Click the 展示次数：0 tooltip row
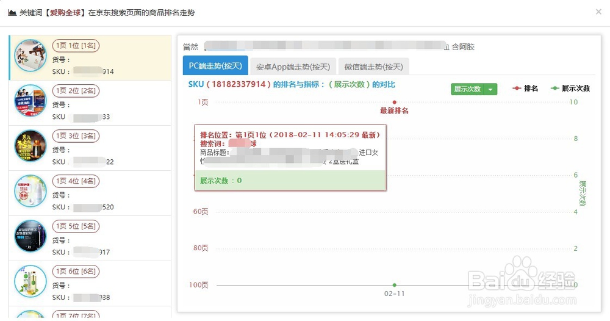610x321 pixels. coord(290,181)
